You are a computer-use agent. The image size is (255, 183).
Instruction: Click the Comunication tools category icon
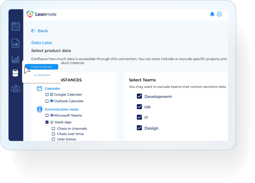point(40,109)
